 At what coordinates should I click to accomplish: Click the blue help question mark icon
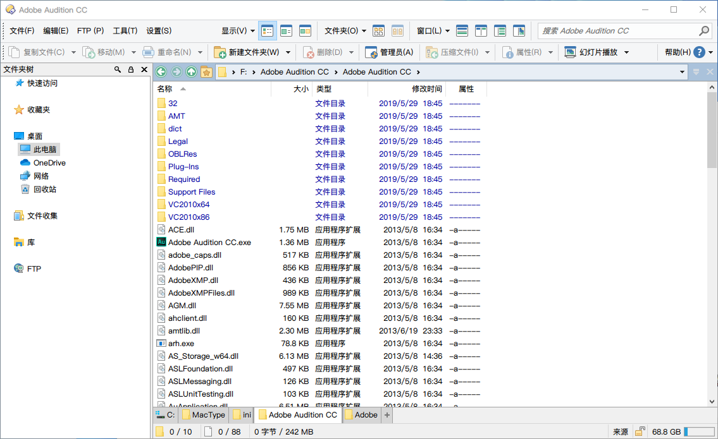pyautogui.click(x=699, y=52)
